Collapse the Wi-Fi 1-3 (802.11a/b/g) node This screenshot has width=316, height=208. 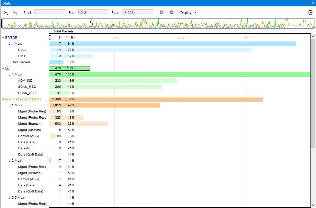coord(3,99)
